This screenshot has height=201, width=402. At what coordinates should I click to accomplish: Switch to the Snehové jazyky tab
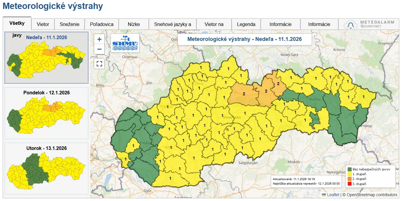[x=173, y=24]
